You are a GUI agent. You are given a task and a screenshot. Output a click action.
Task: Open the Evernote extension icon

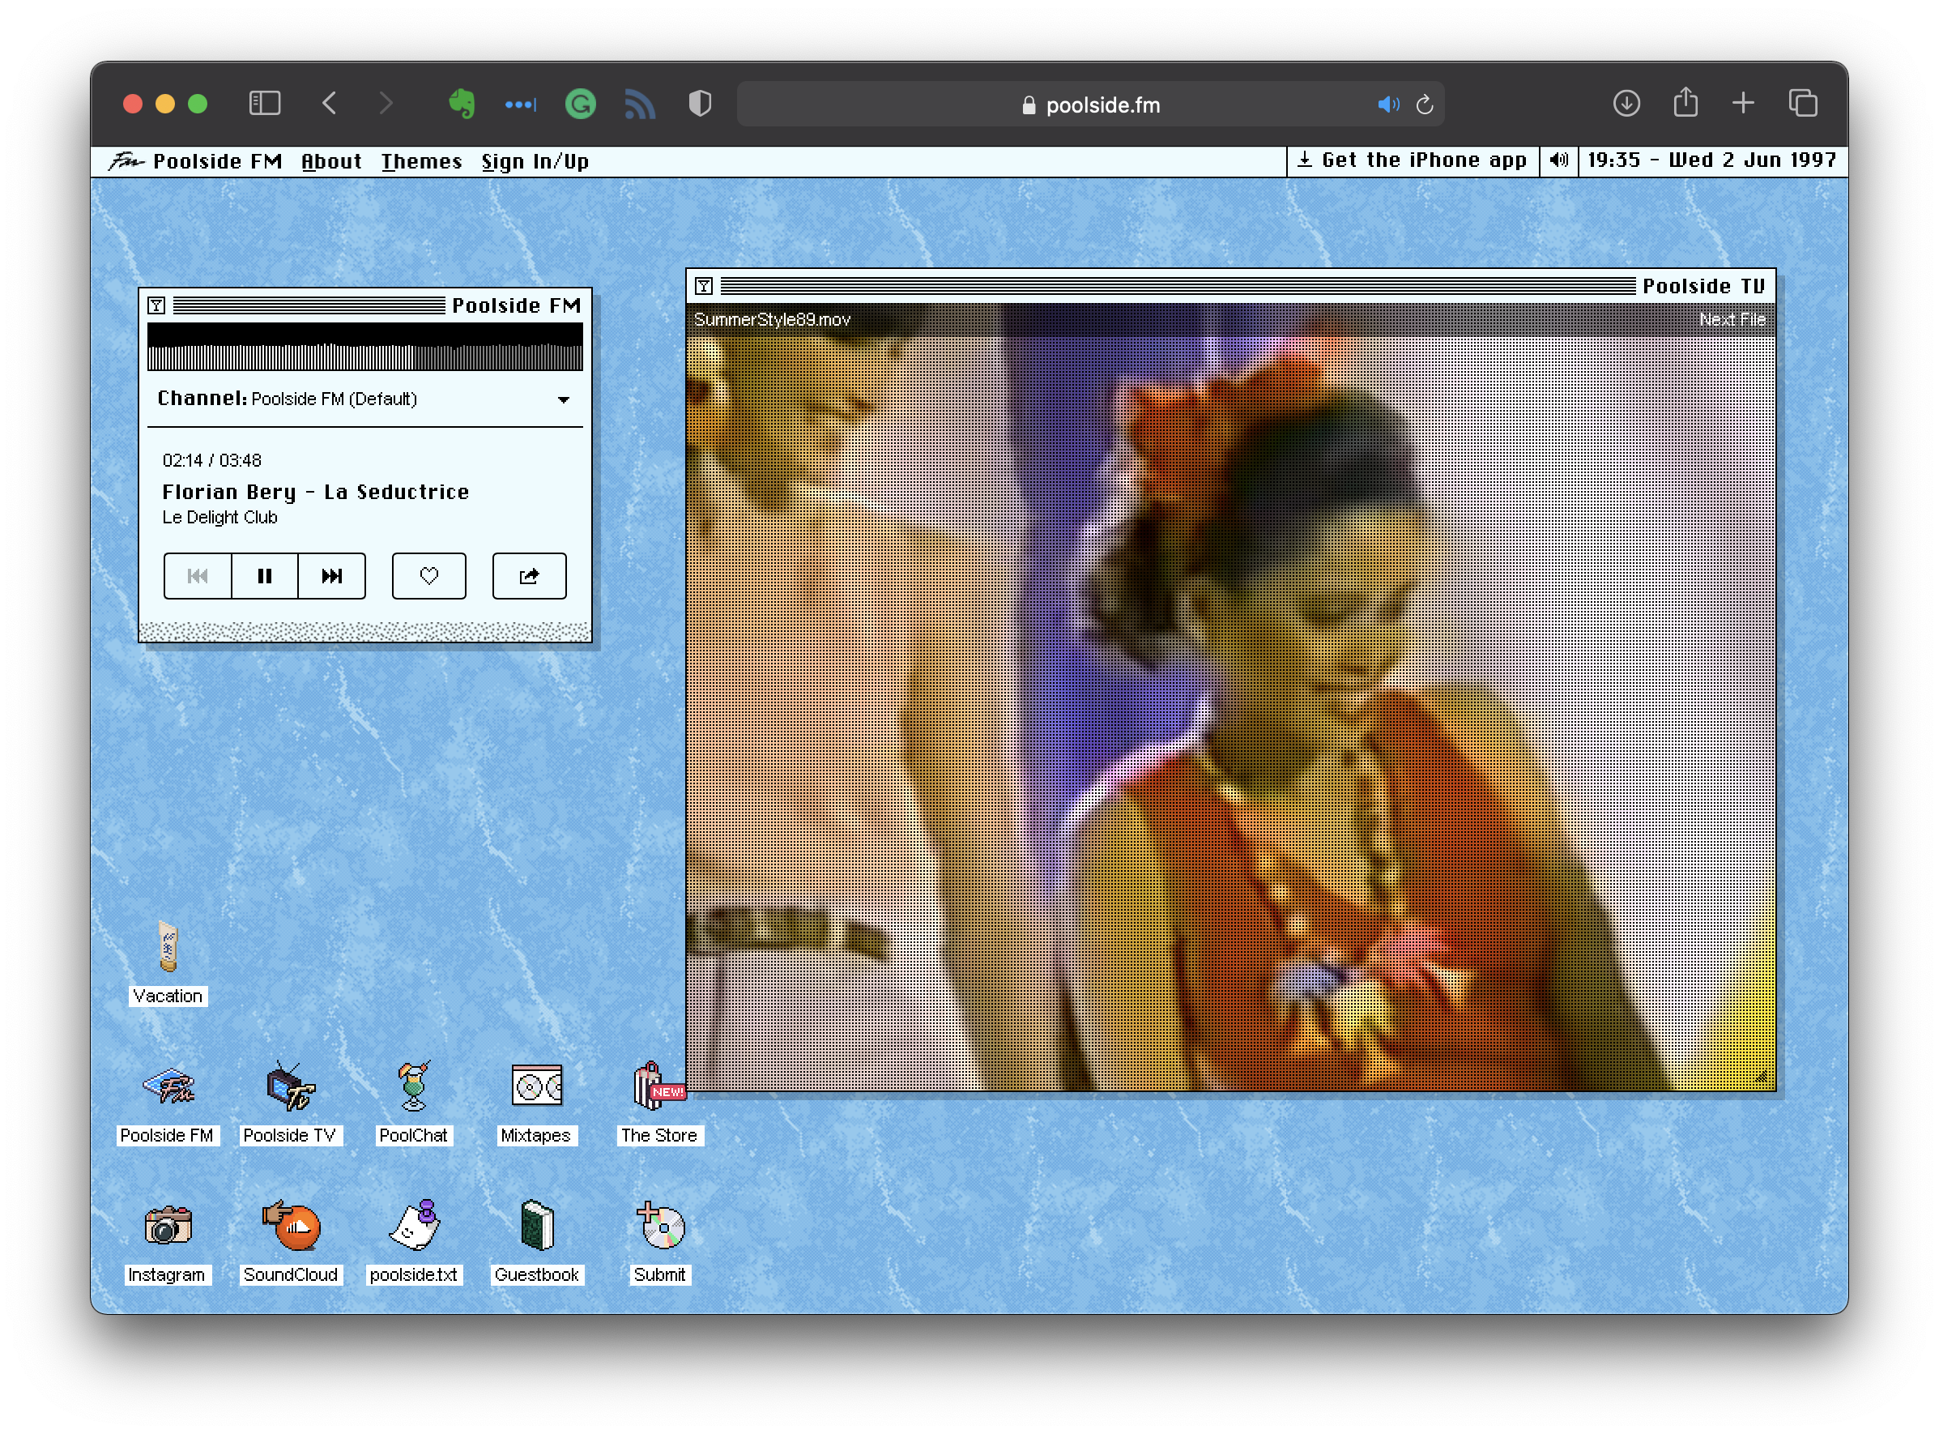pos(462,105)
